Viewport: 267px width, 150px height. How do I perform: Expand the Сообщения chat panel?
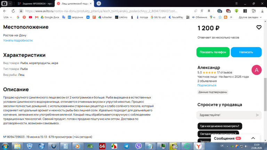tap(253, 138)
